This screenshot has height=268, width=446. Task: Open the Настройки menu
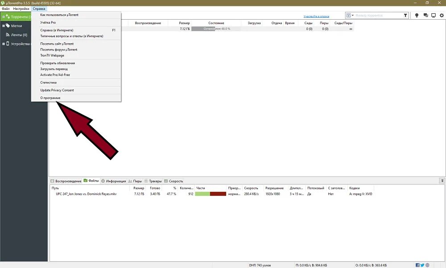pos(21,8)
